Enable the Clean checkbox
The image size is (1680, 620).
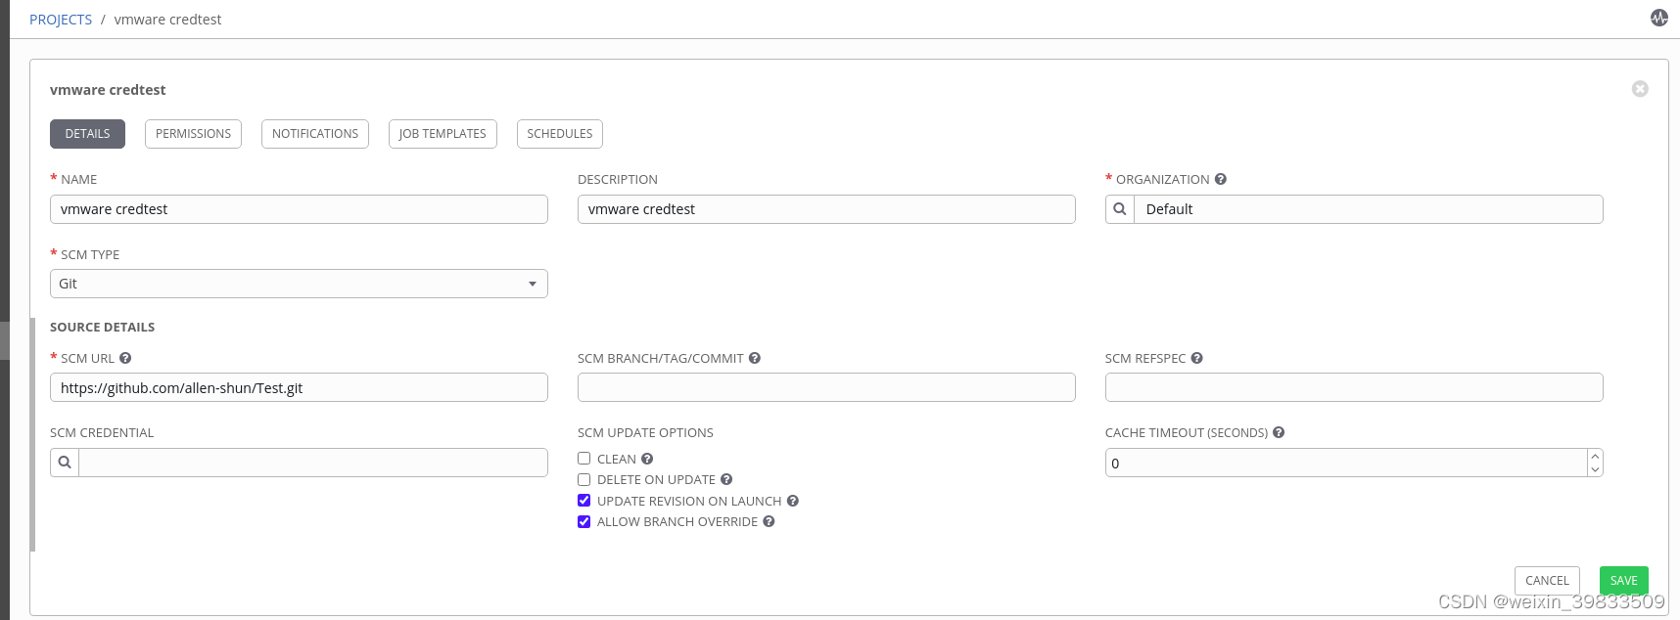pos(584,459)
